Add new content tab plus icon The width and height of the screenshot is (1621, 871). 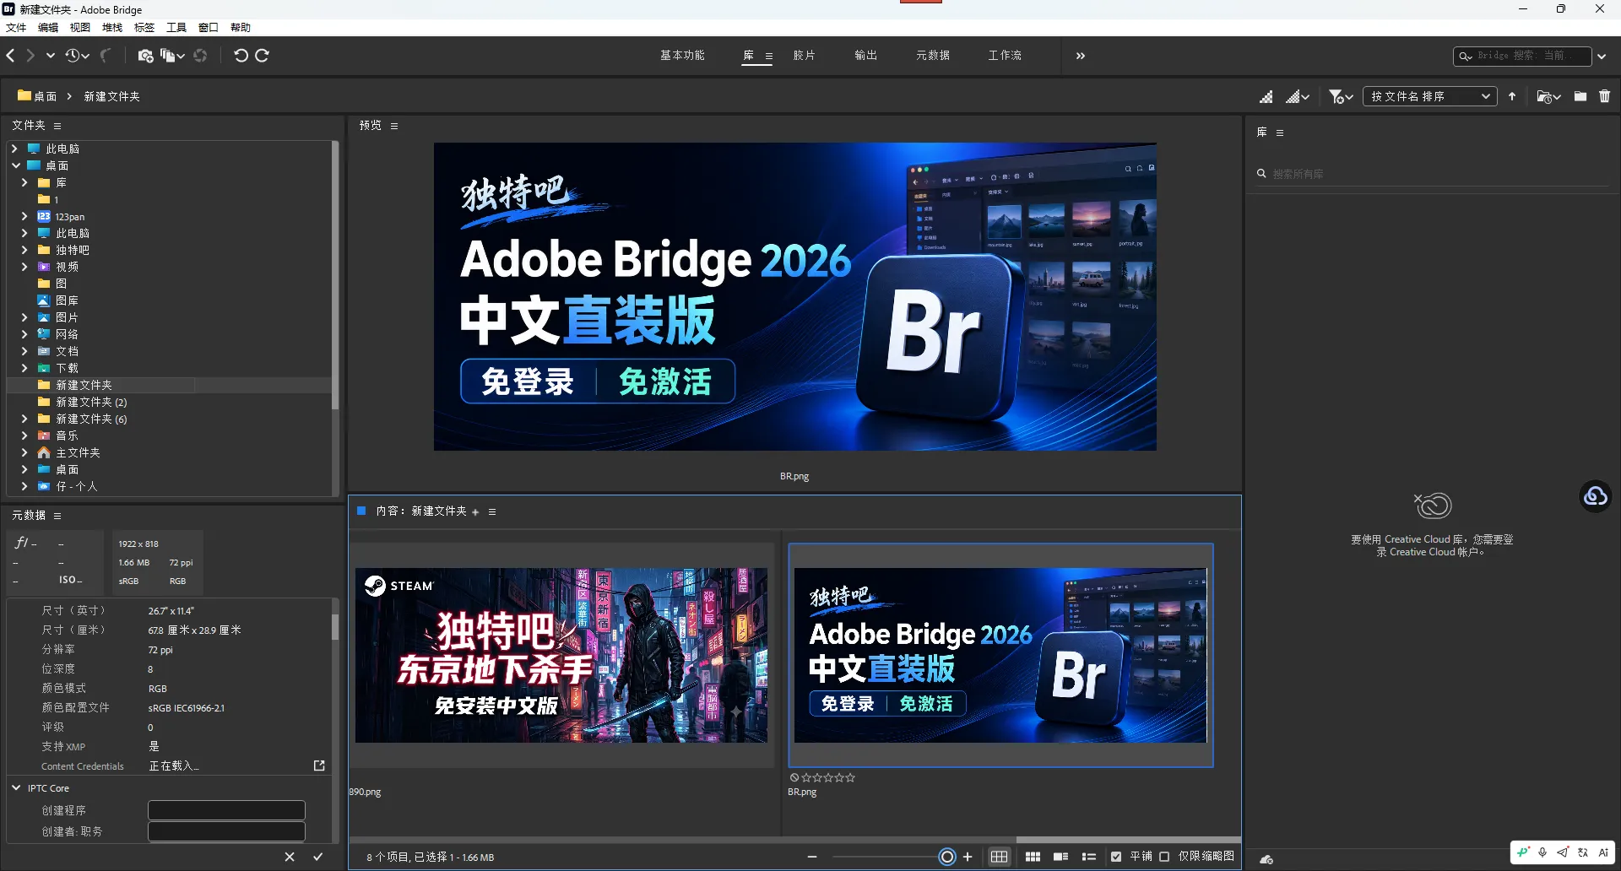coord(475,511)
